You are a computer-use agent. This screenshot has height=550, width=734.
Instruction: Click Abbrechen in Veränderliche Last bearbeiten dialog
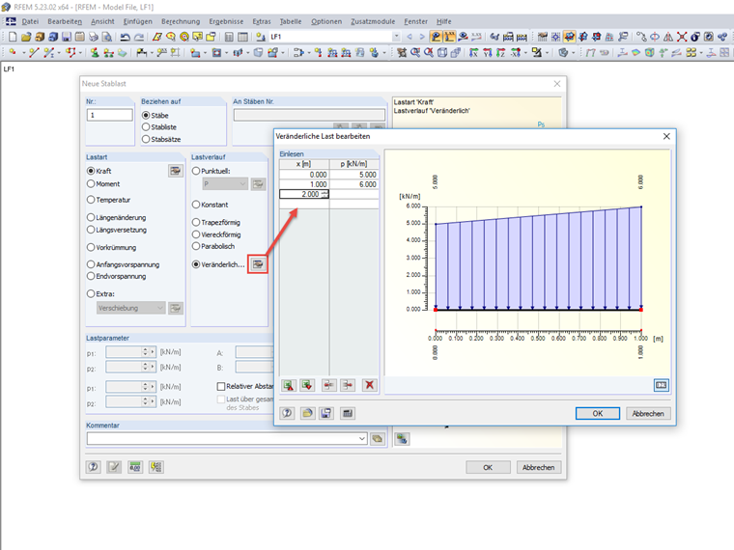(x=648, y=413)
